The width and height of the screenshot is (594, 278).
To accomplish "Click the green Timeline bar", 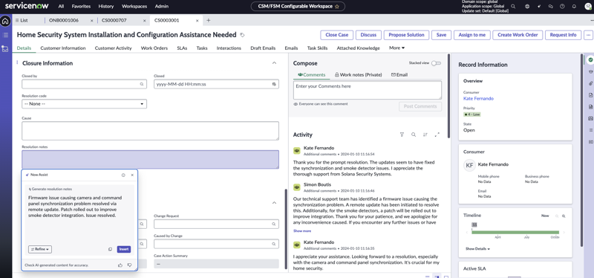I will click(x=515, y=233).
